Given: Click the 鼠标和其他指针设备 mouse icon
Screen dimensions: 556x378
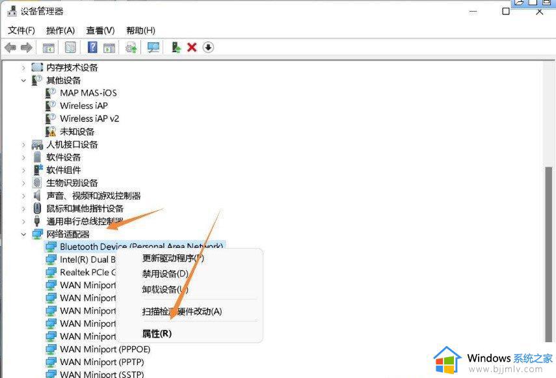Looking at the screenshot, I should click(x=37, y=208).
